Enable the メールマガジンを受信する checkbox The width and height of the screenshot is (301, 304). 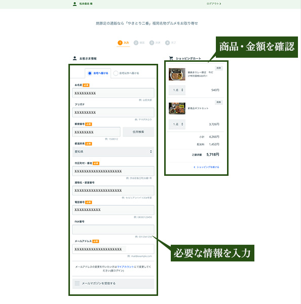point(77,283)
